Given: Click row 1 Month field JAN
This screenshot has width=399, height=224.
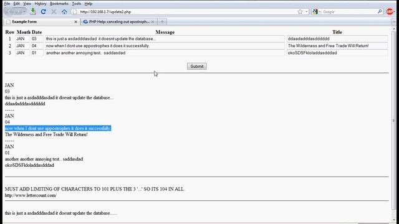Looking at the screenshot, I should point(22,39).
